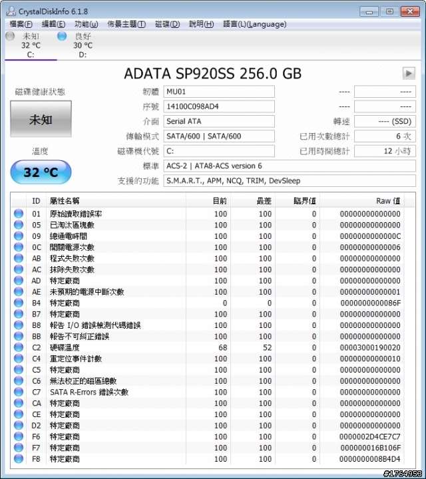
Task: Click the supported features field S.M.A.R.T., APM
Action: click(x=290, y=181)
